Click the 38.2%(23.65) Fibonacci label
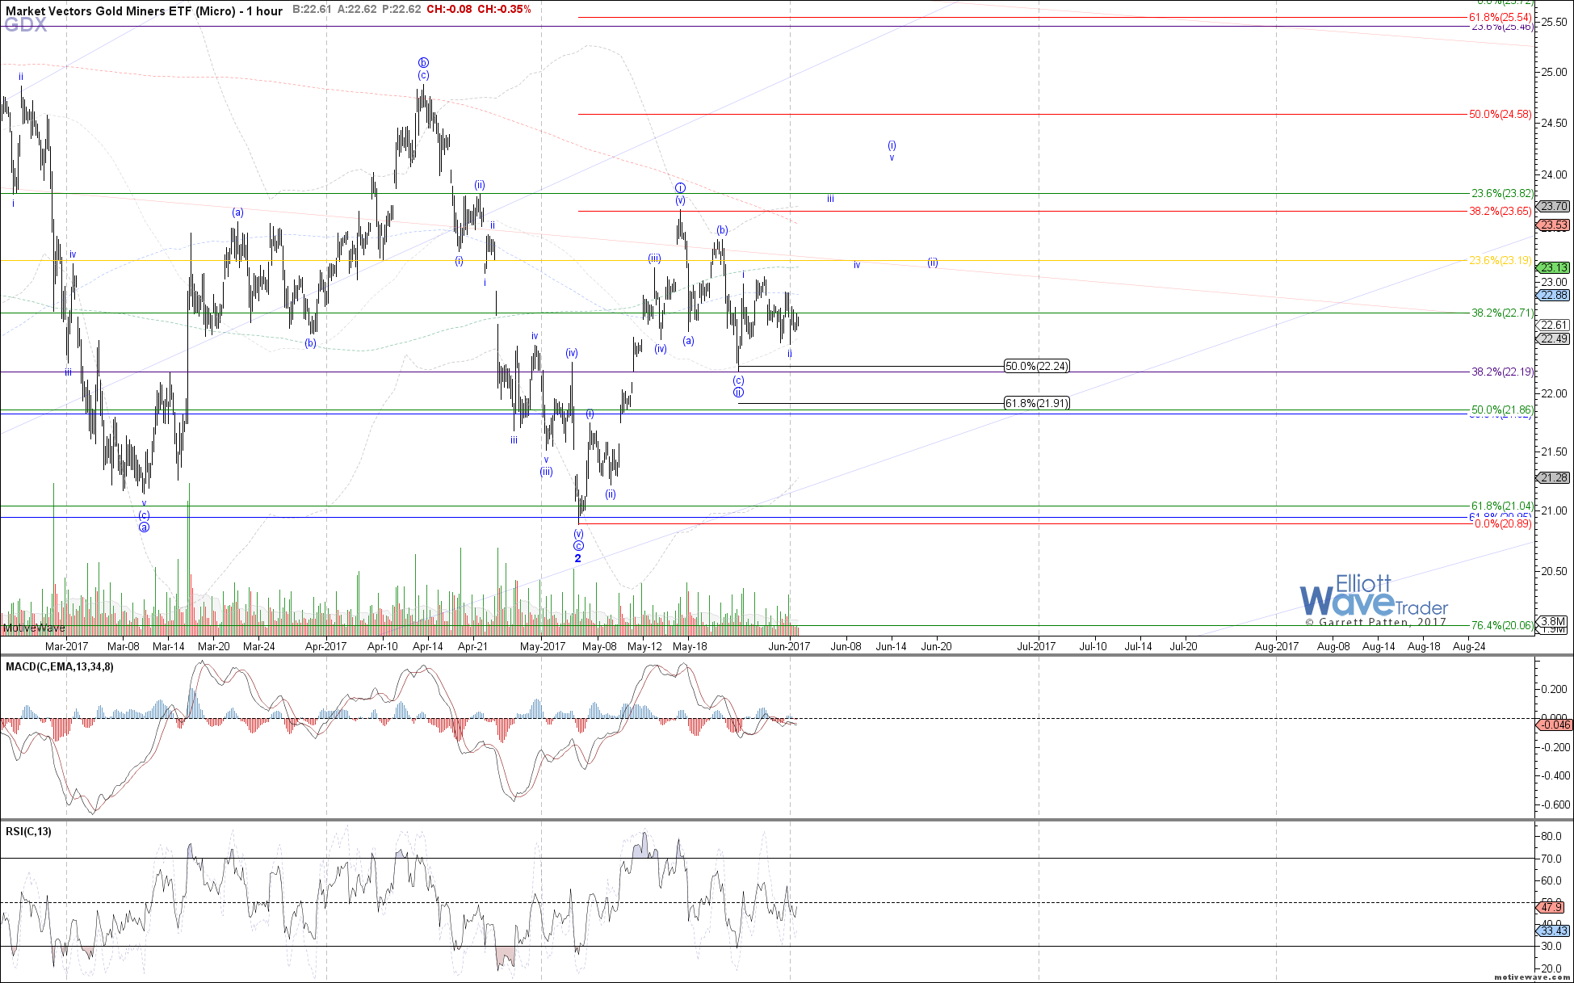1574x983 pixels. click(x=1501, y=211)
